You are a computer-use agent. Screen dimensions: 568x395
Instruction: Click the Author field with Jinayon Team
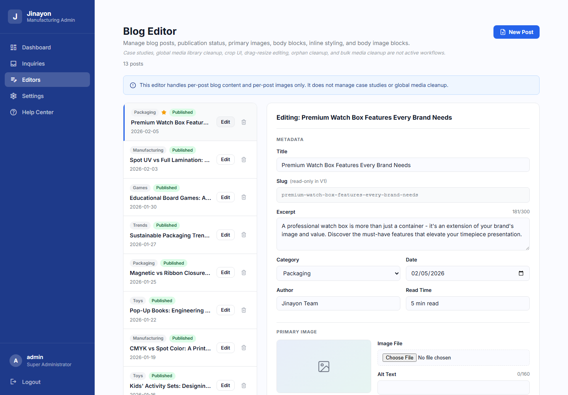click(x=338, y=303)
